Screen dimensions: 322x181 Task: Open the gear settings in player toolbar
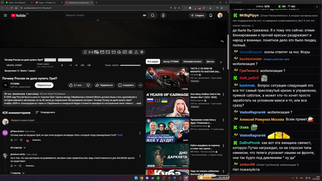point(142,52)
